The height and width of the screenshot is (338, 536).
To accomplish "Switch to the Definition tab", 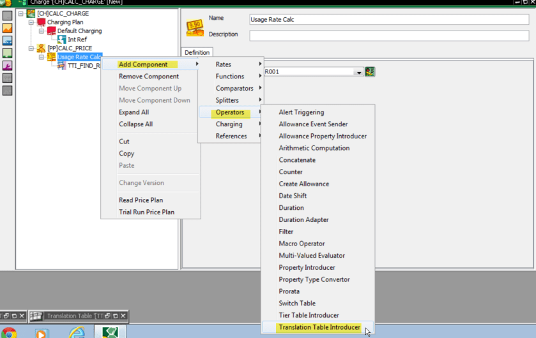I will point(197,52).
